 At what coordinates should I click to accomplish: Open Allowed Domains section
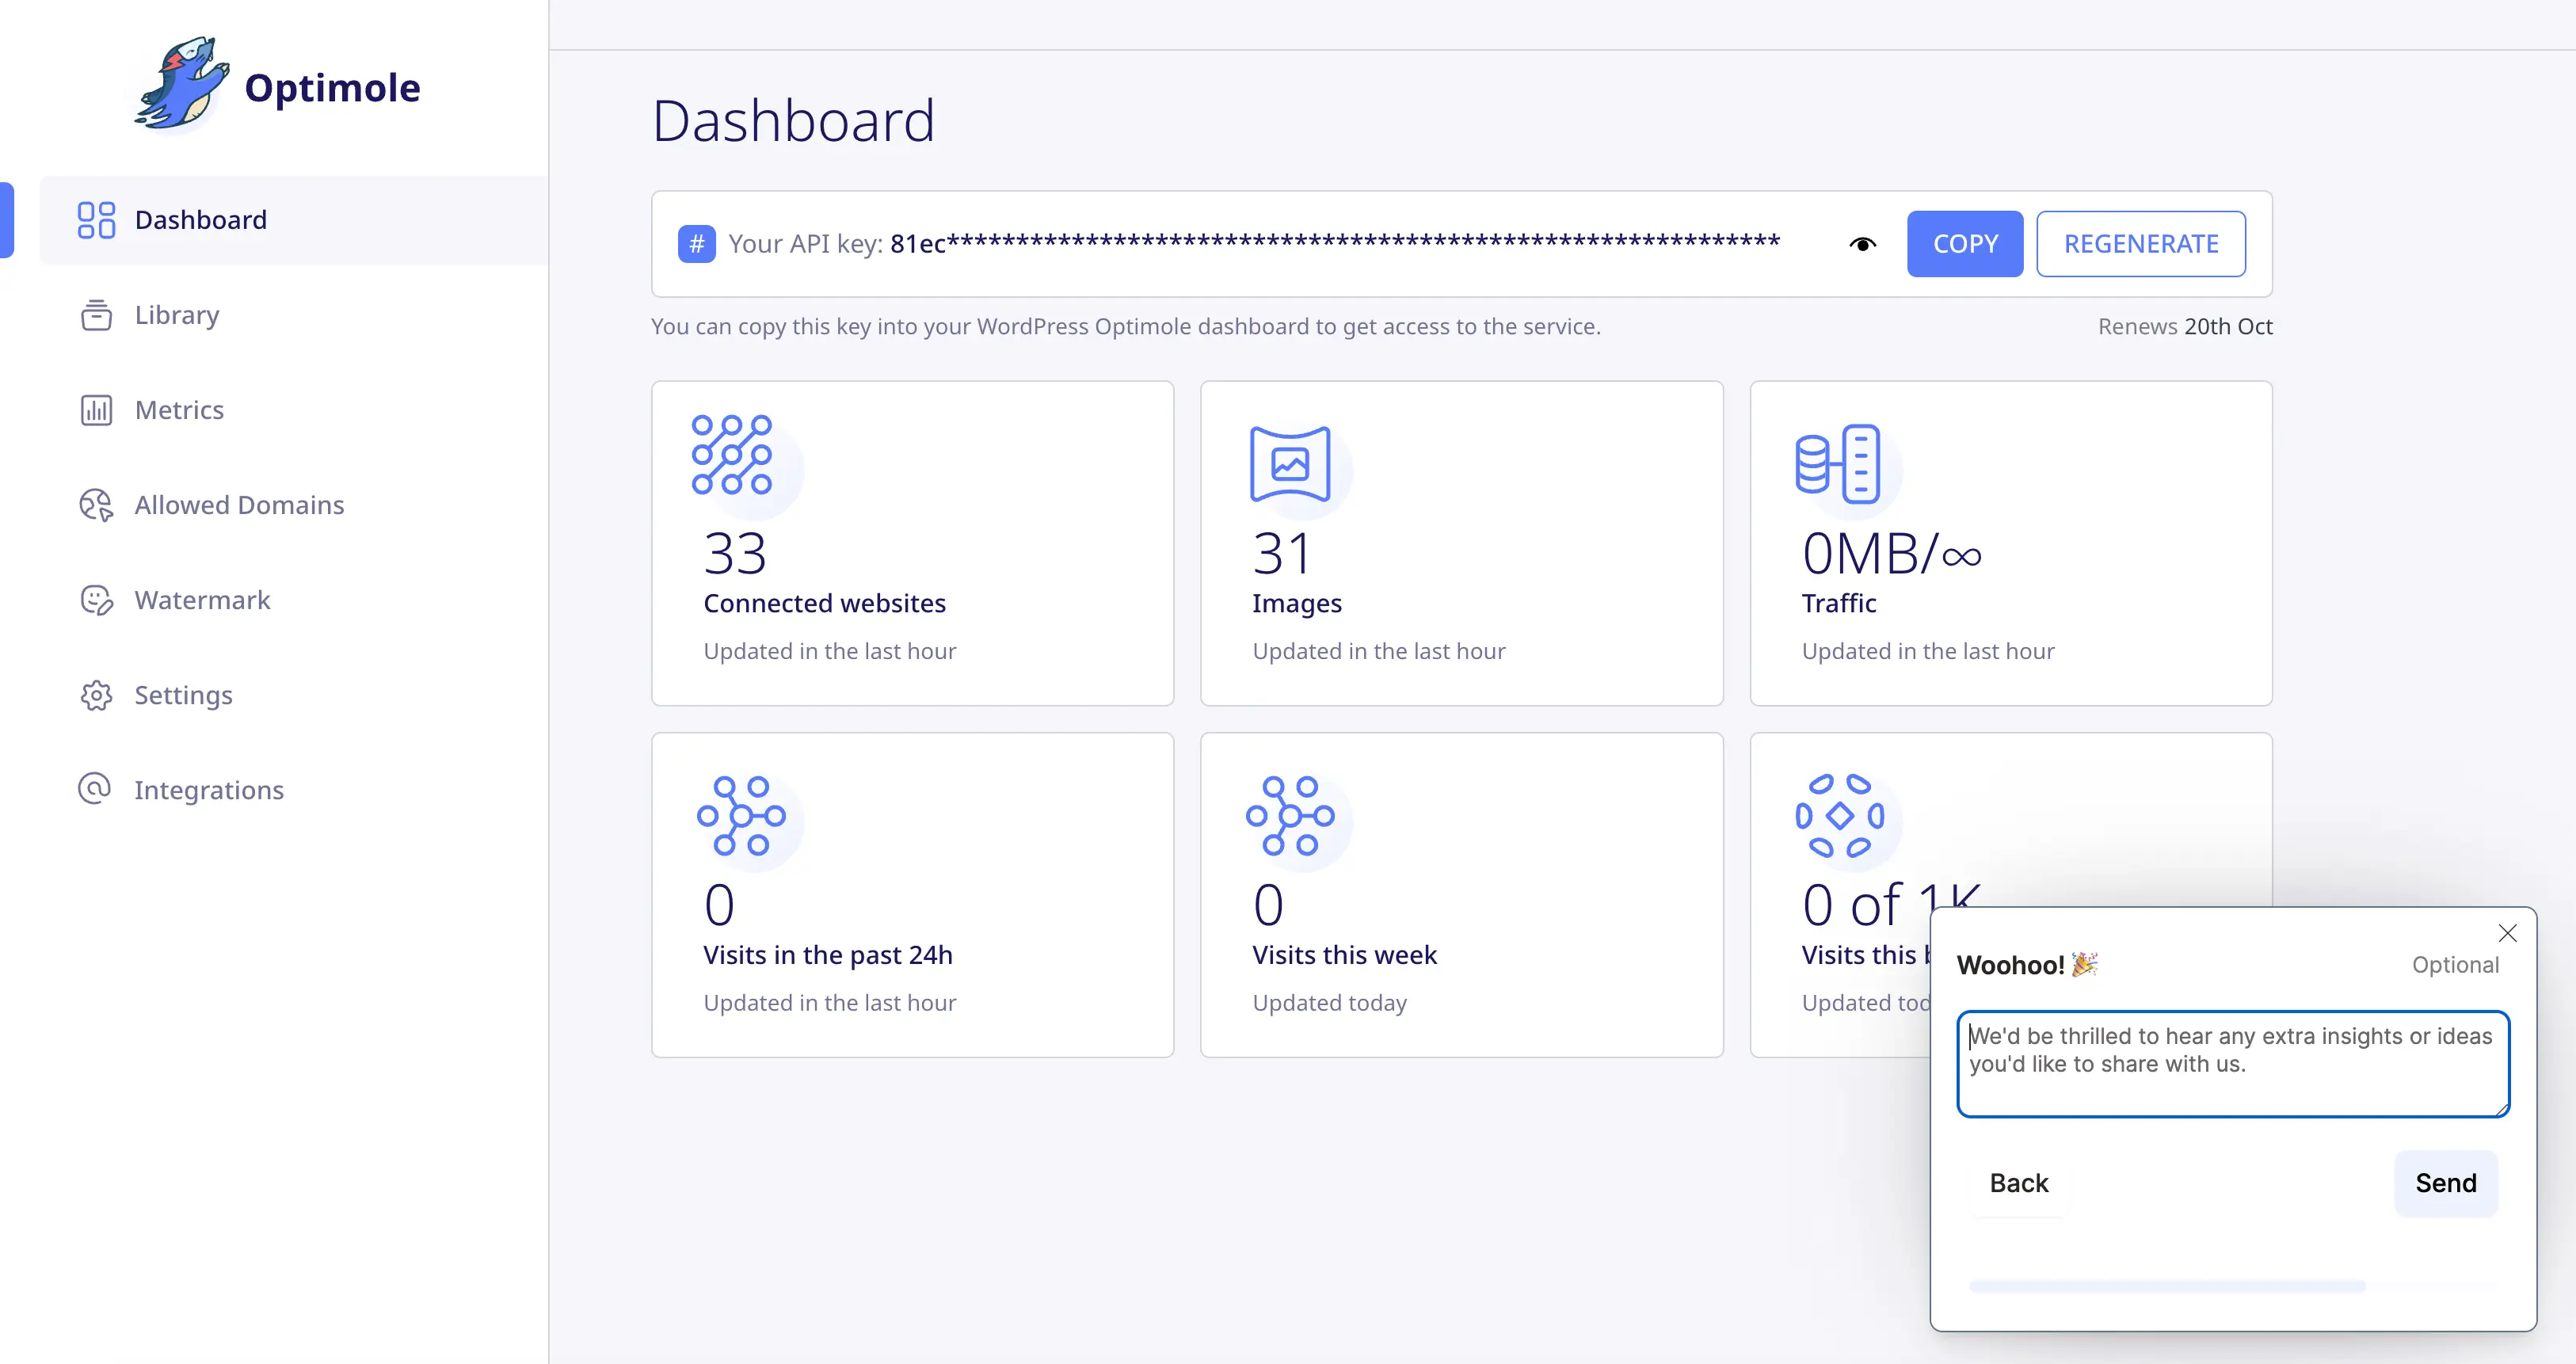click(239, 505)
